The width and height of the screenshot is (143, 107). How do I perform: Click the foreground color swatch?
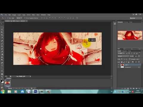[x=1, y=81]
